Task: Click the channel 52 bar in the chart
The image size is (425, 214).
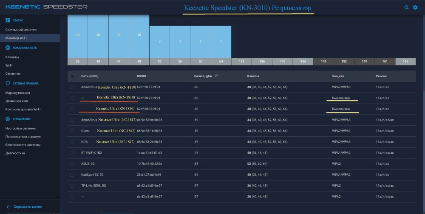Action: 160,42
